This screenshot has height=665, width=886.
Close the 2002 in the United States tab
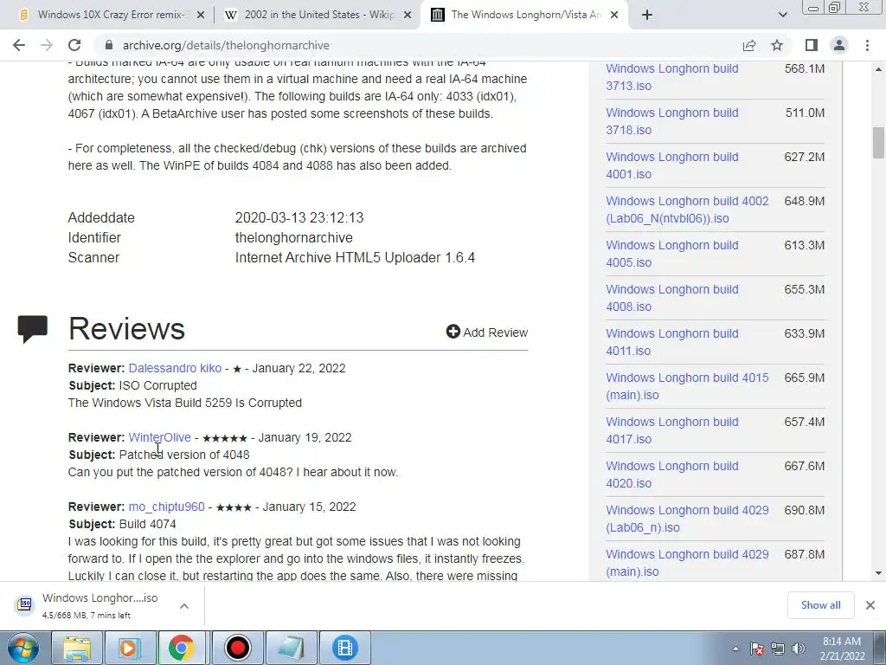408,15
